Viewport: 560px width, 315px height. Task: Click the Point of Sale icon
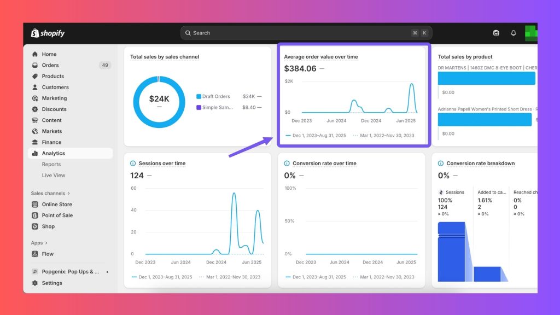35,215
